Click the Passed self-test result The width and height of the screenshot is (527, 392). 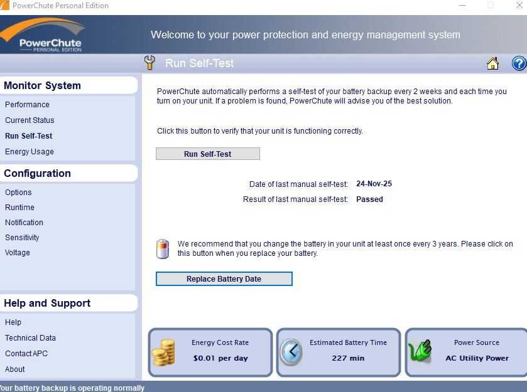pos(369,199)
